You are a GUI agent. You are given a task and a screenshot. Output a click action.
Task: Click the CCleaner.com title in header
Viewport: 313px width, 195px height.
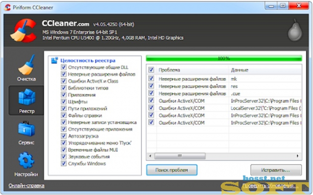(x=65, y=23)
